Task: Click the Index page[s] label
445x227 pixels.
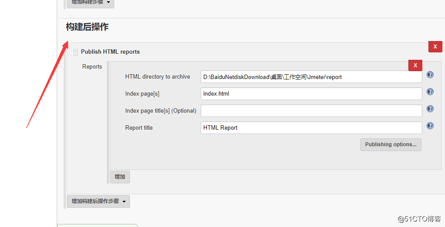Action: (142, 94)
